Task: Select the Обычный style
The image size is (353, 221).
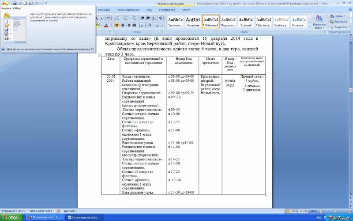Action: (x=211, y=22)
